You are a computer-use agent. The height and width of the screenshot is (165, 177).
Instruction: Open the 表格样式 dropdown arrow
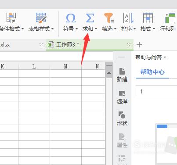52,29
